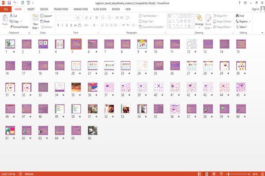Select slide 66 thumbnail
Screen dimensions: 265x176
pyautogui.click(x=93, y=131)
